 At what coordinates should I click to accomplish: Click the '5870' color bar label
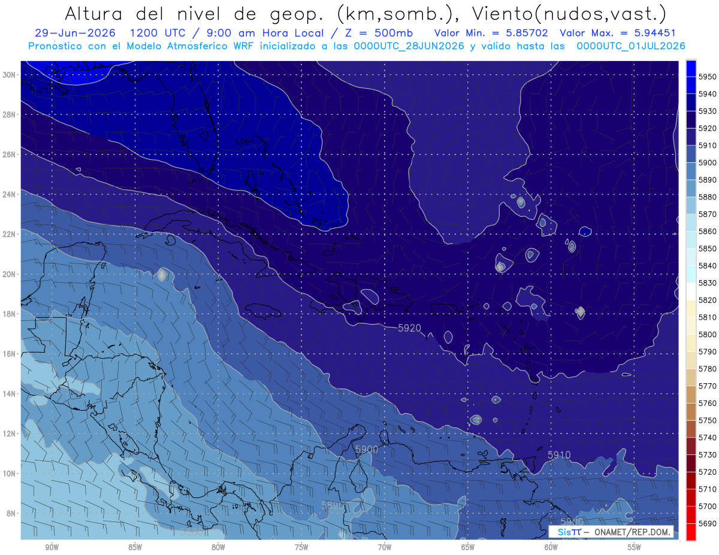[707, 214]
